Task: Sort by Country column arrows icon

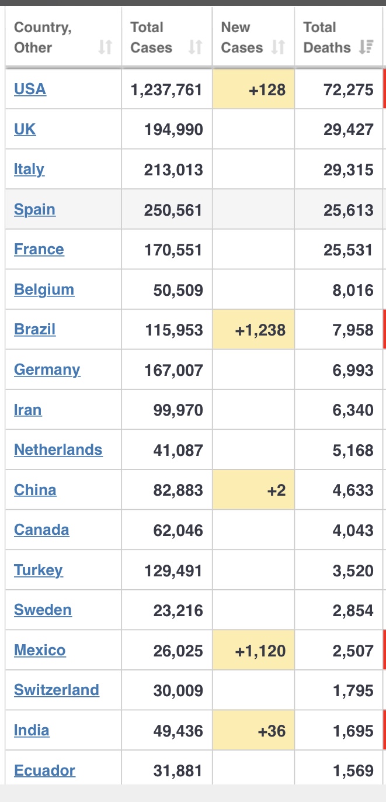Action: pos(105,47)
